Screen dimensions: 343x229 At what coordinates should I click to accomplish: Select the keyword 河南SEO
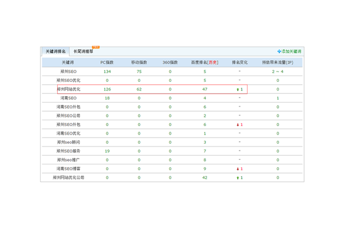pyautogui.click(x=69, y=98)
